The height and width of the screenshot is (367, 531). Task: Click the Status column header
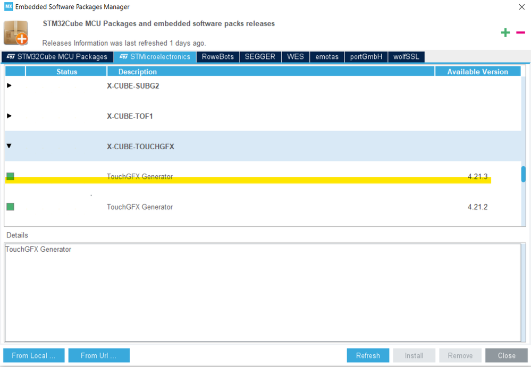[x=66, y=71]
